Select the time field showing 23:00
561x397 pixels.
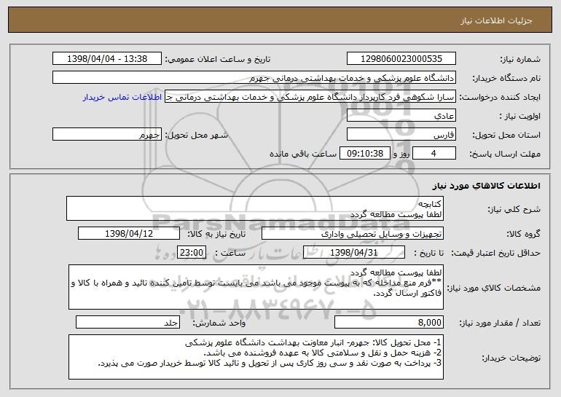[192, 253]
